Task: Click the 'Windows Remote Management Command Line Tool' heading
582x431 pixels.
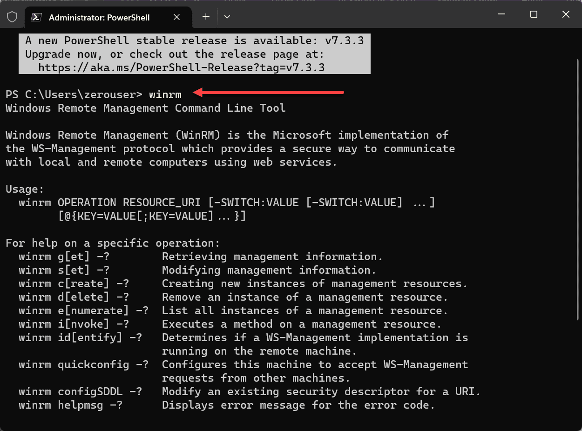Action: pyautogui.click(x=145, y=108)
